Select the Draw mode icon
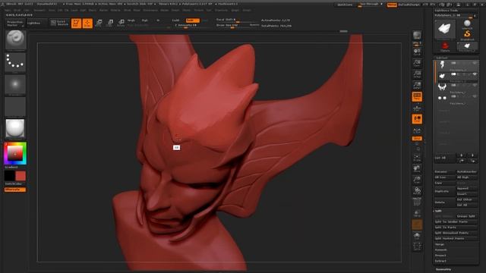 88,24
